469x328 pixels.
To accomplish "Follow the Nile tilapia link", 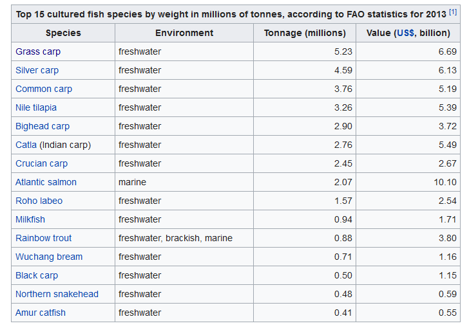I will coord(36,107).
